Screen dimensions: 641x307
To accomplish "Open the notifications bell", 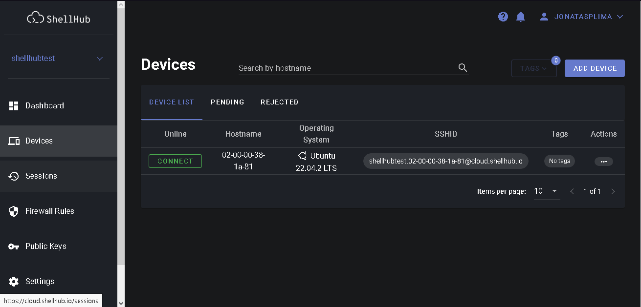I will pyautogui.click(x=521, y=17).
